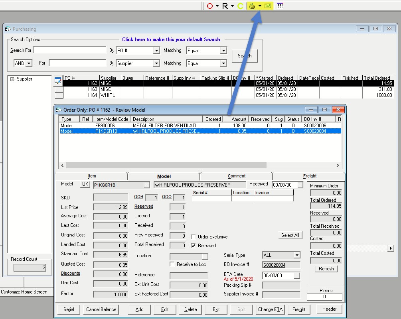Screen dimensions: 401x319
Task: Click the Cancel Balance button
Action: [101, 309]
